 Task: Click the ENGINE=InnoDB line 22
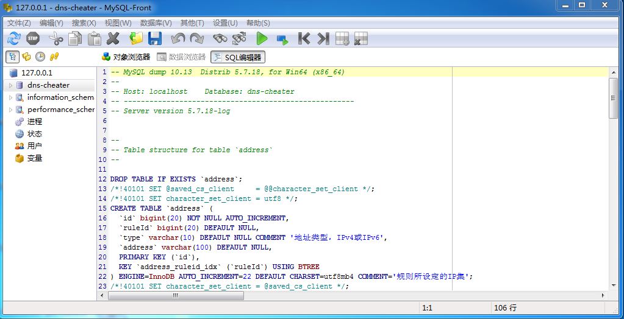pyautogui.click(x=292, y=276)
